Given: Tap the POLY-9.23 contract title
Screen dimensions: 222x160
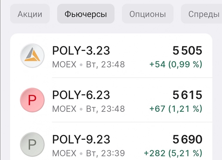Looking at the screenshot, I should point(81,139).
